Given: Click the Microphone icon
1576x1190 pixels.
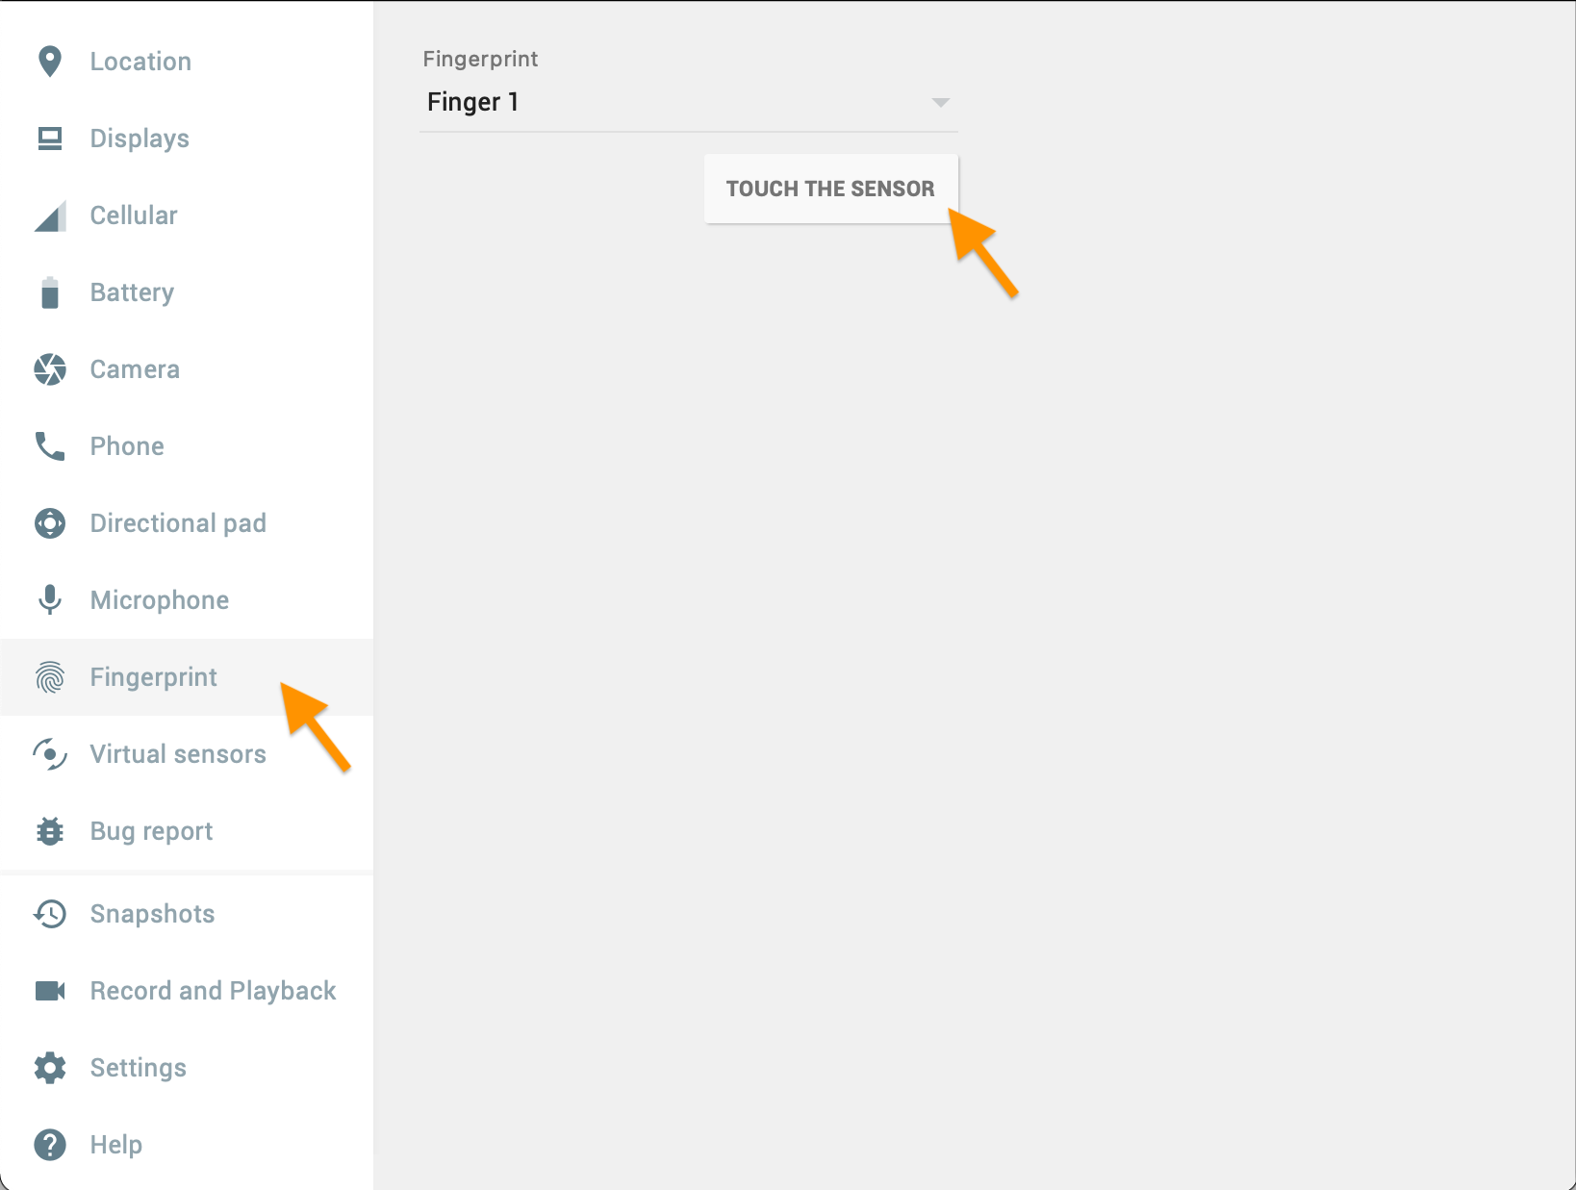Looking at the screenshot, I should pos(50,600).
